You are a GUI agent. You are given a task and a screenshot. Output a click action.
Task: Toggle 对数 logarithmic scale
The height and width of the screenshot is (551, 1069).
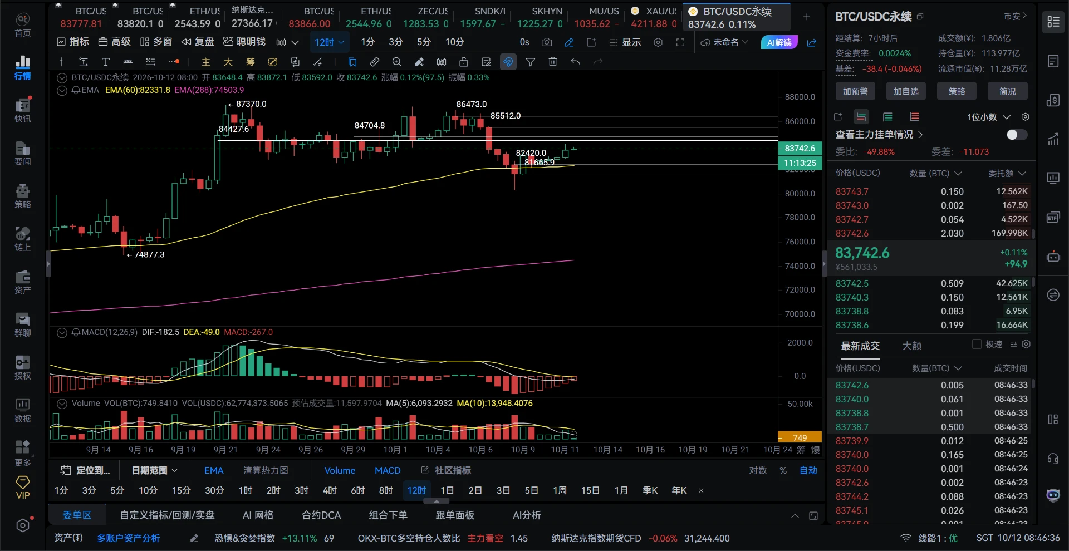(758, 470)
